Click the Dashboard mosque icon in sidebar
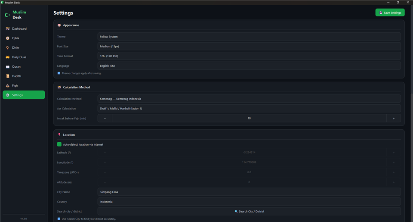Viewport: 413px width, 222px height. [8, 28]
